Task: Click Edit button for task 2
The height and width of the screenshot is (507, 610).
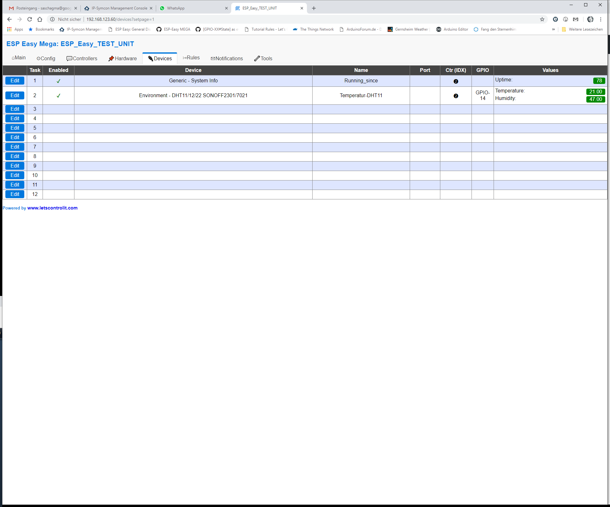Action: click(x=15, y=95)
